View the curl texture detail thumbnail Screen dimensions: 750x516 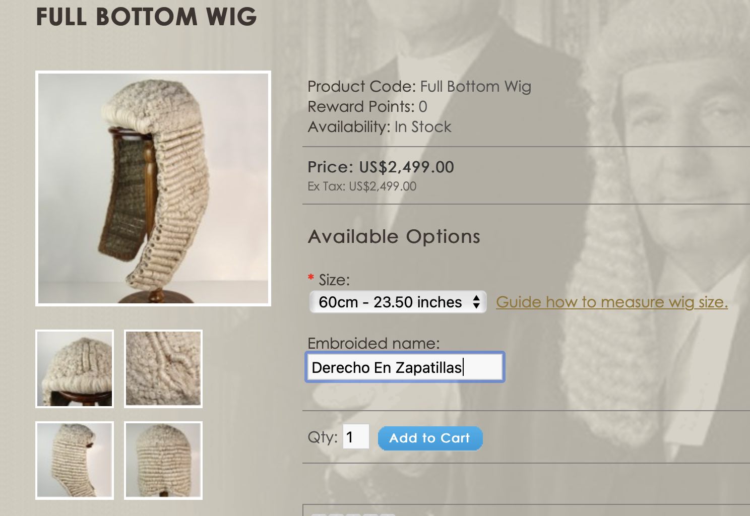tap(163, 369)
